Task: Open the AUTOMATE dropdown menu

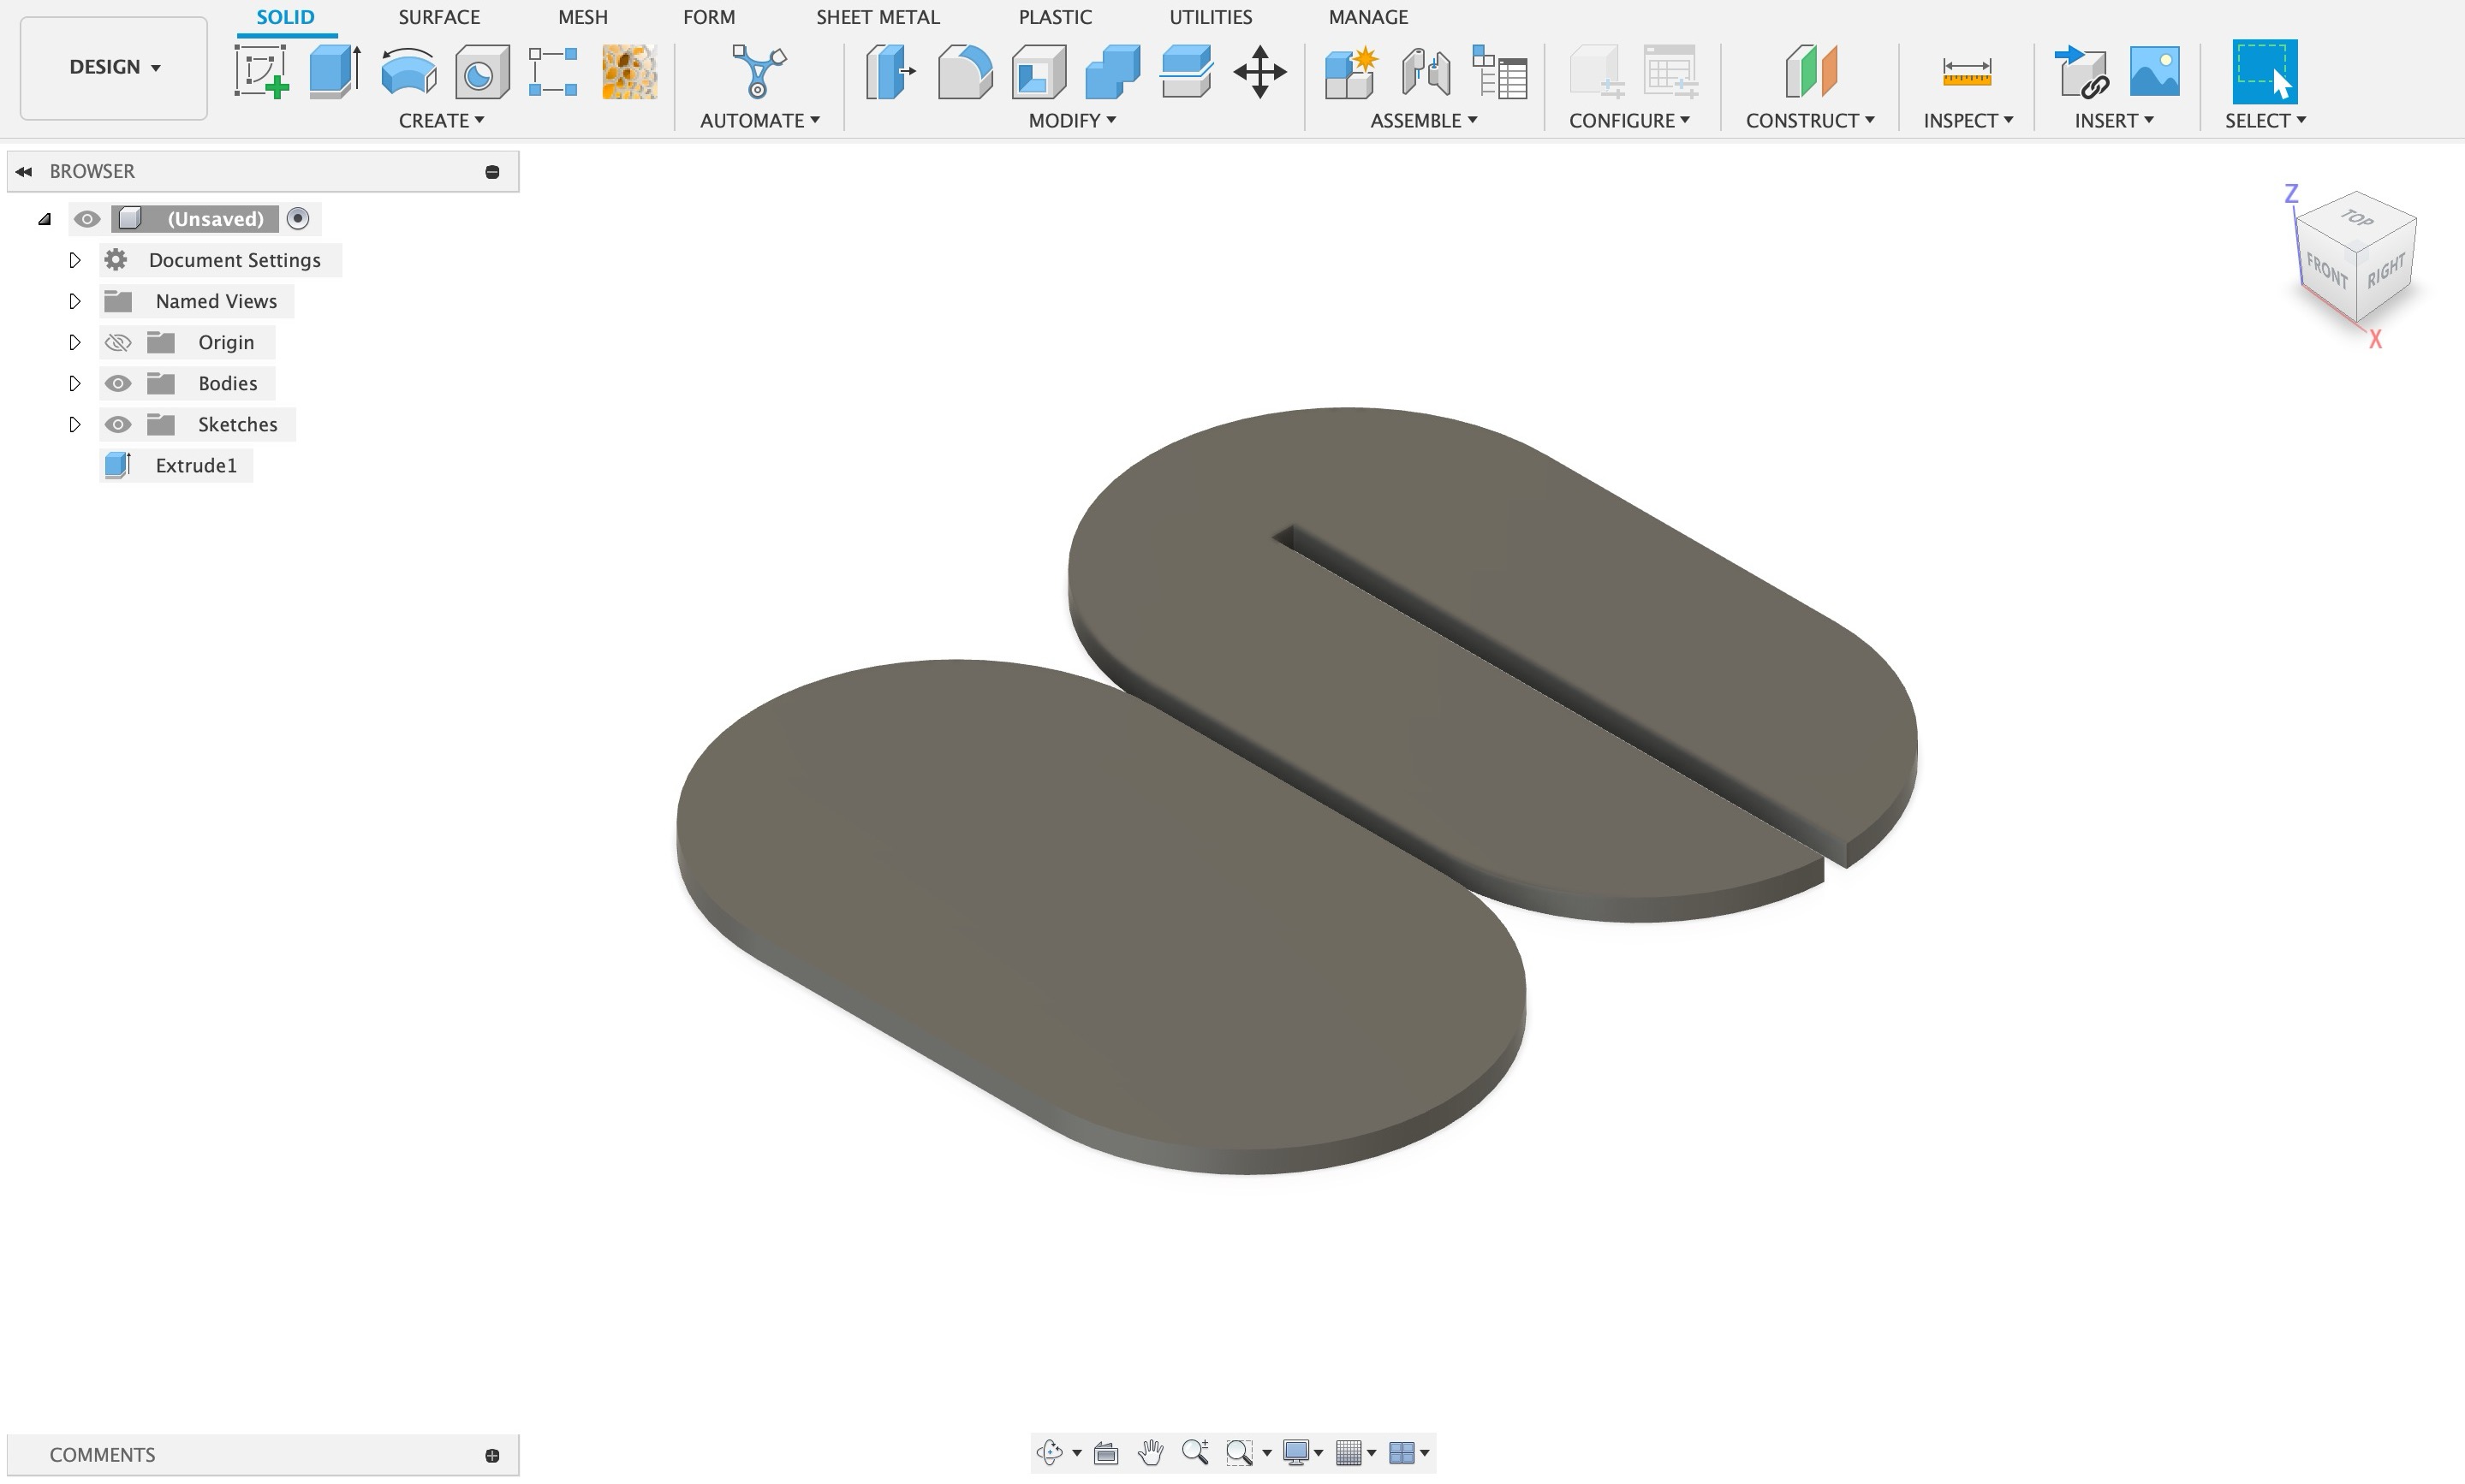Action: [759, 120]
